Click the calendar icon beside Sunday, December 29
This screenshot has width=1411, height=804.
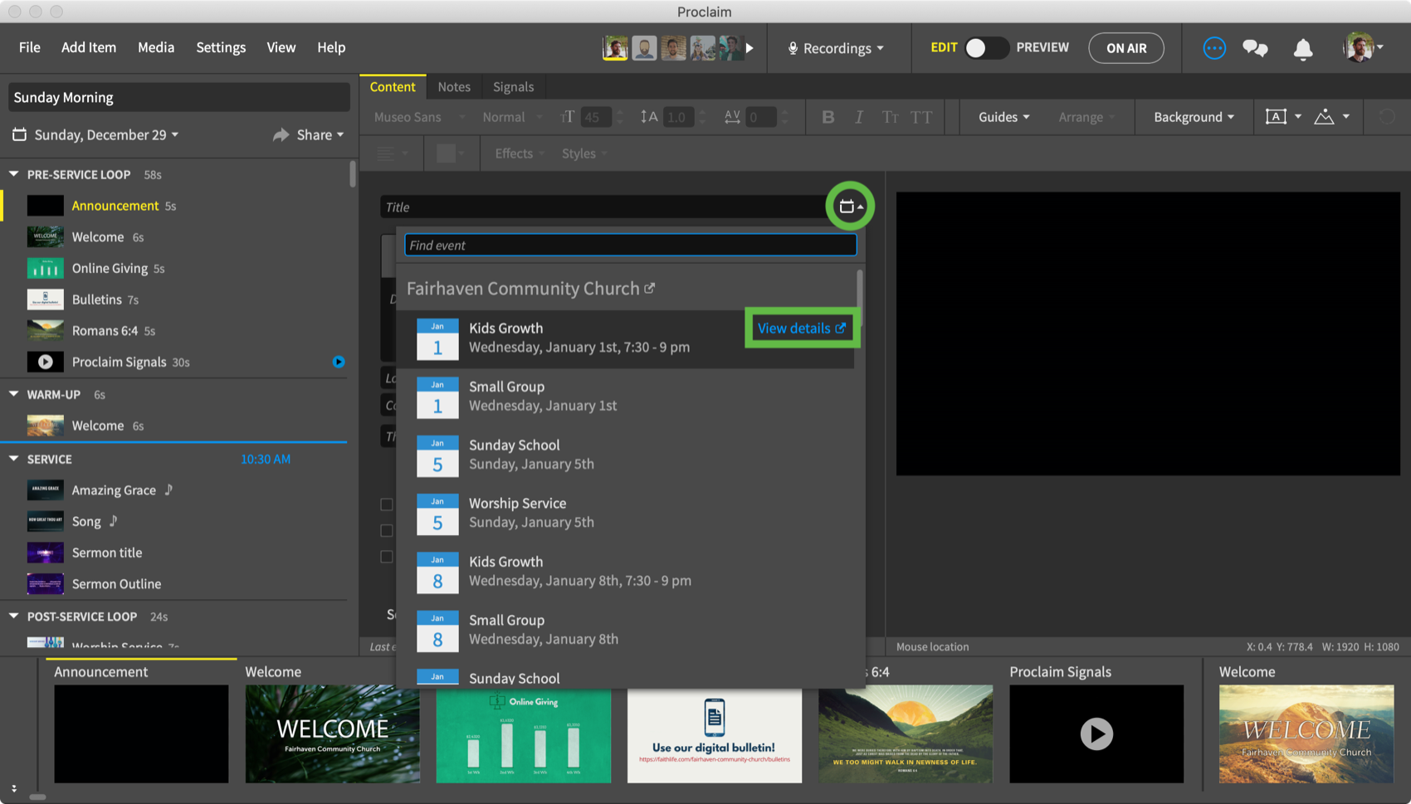tap(20, 134)
